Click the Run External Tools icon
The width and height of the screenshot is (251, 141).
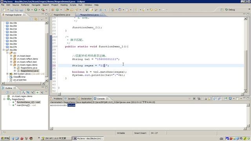(43, 10)
